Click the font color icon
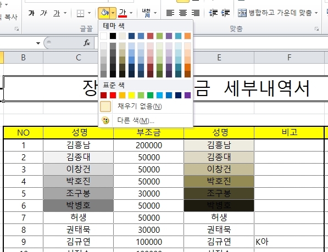The width and height of the screenshot is (328, 252). click(x=123, y=13)
